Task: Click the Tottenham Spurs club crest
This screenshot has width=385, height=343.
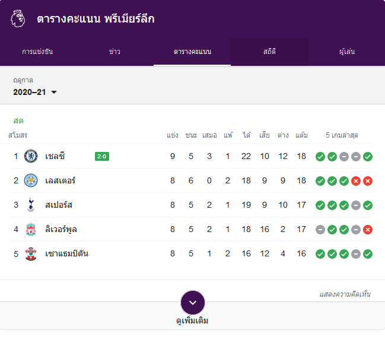Action: (x=31, y=205)
